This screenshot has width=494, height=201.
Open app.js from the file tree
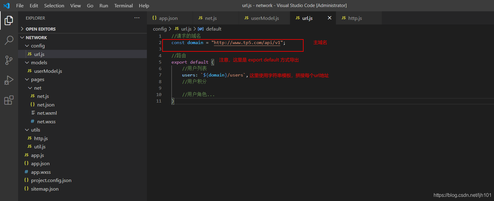pos(82,155)
